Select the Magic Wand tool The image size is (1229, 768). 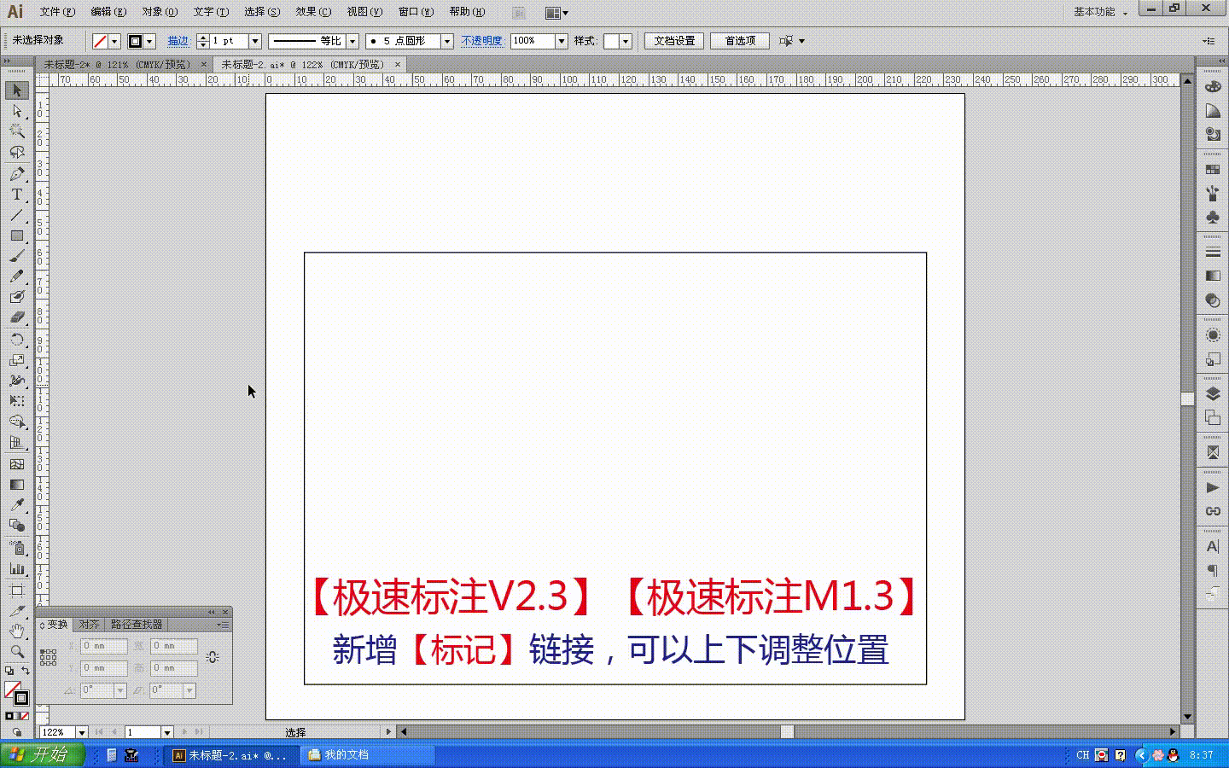(16, 131)
